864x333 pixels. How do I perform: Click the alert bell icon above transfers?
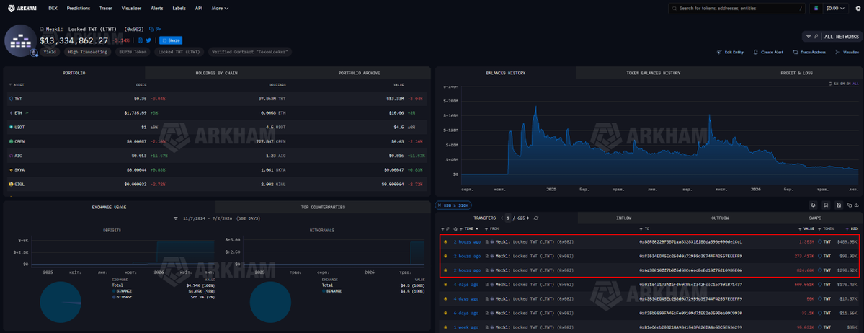pos(813,205)
